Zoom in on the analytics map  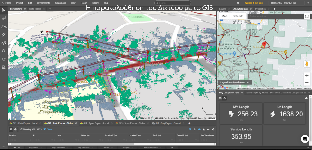pyautogui.click(x=307, y=75)
